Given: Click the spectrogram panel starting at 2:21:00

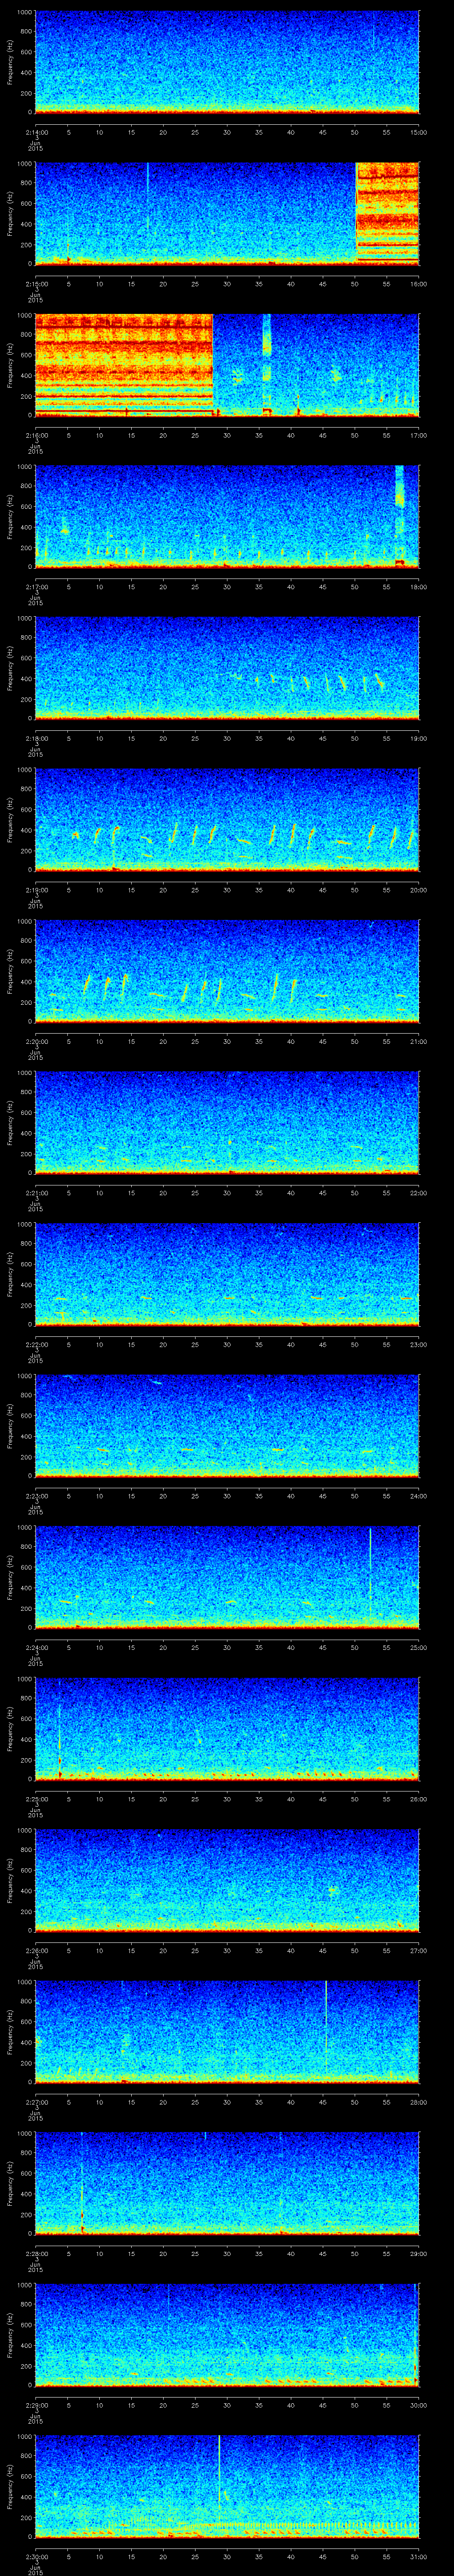Looking at the screenshot, I should [227, 1123].
